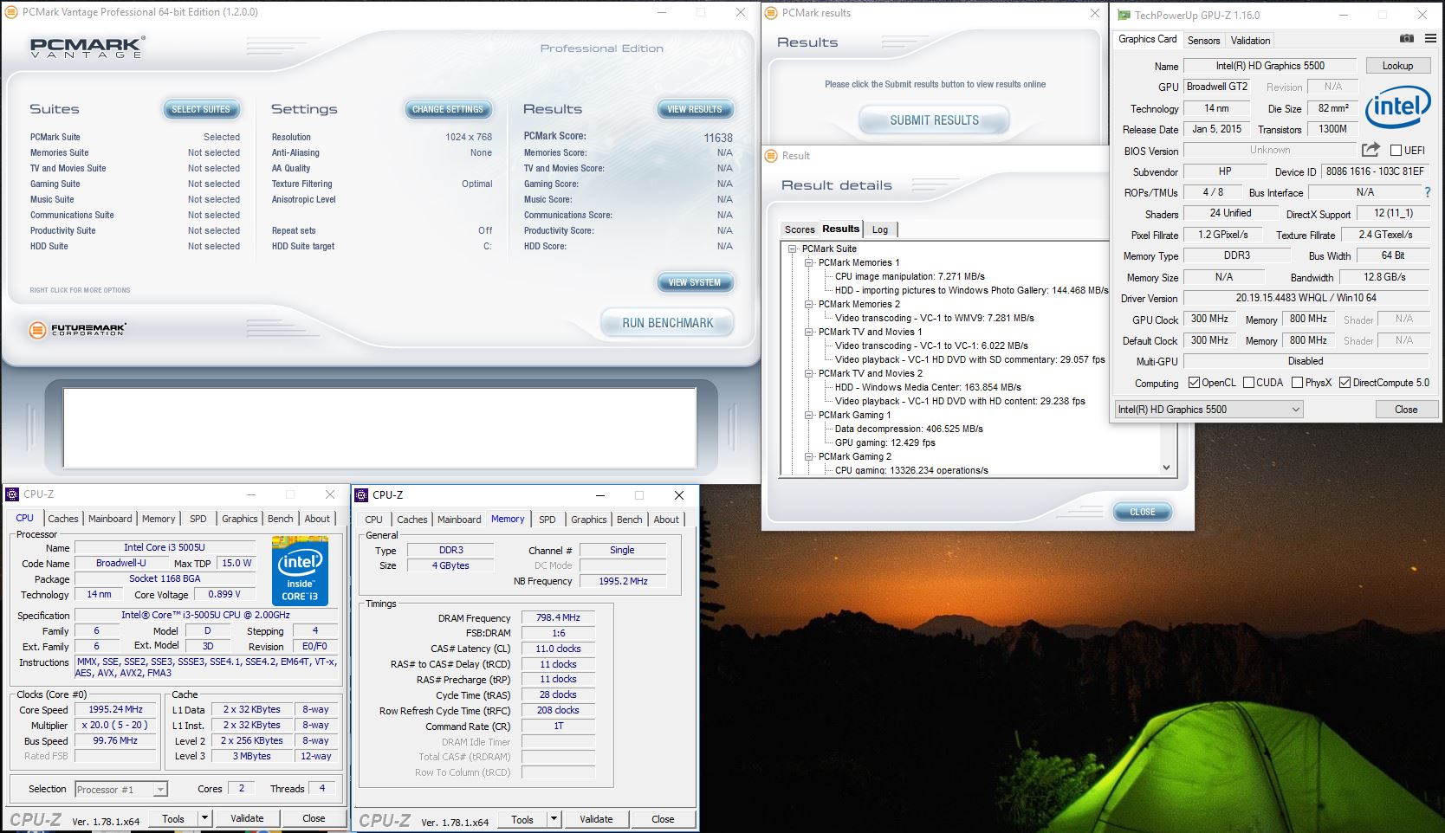Click the Intel logo in GPU-Z
1445x833 pixels.
tap(1397, 107)
